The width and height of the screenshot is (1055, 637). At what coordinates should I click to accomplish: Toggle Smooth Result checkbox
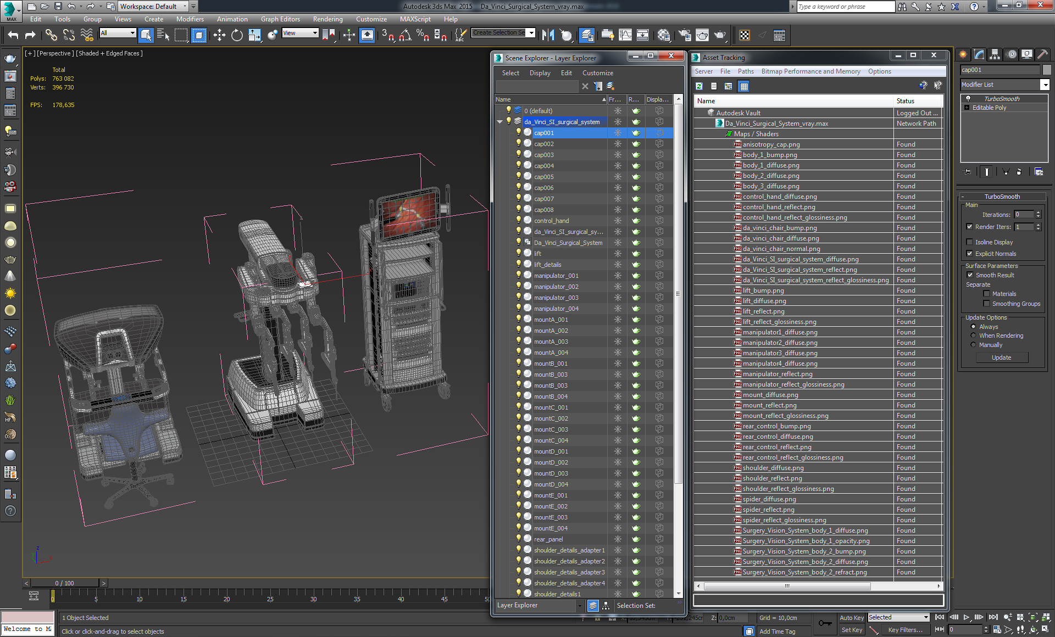(970, 275)
